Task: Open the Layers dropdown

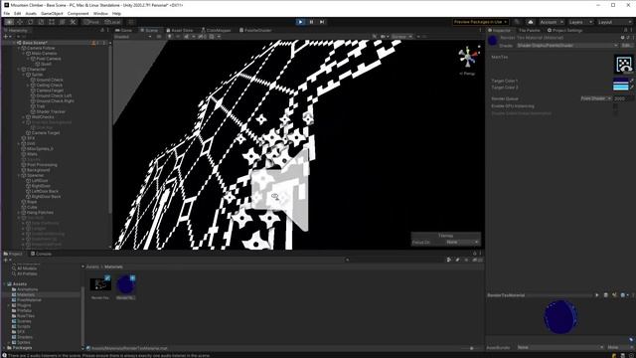Action: coord(580,22)
